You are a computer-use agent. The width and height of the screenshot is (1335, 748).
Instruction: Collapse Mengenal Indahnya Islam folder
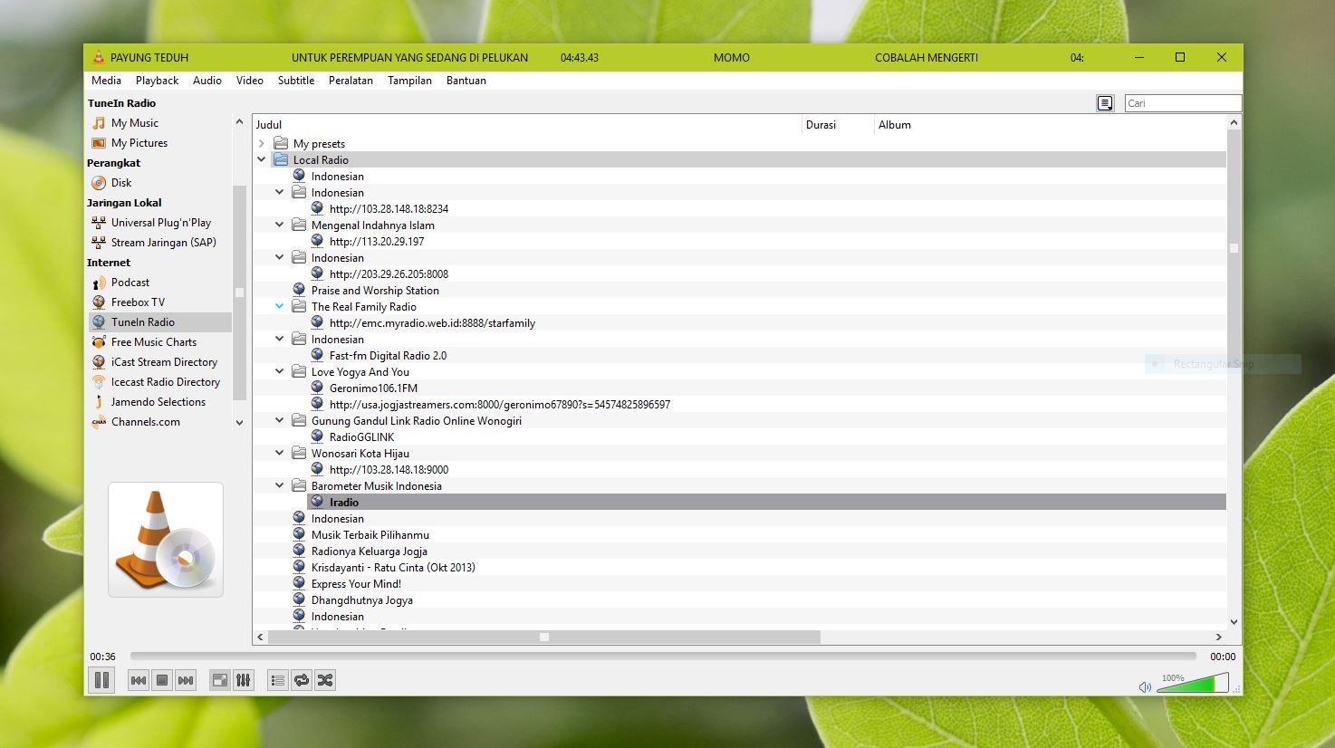pos(279,225)
